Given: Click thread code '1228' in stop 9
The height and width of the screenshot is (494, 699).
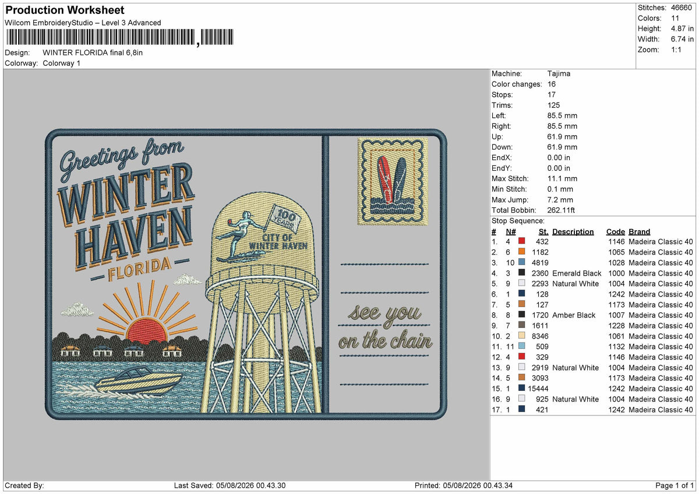Looking at the screenshot, I should coord(617,325).
